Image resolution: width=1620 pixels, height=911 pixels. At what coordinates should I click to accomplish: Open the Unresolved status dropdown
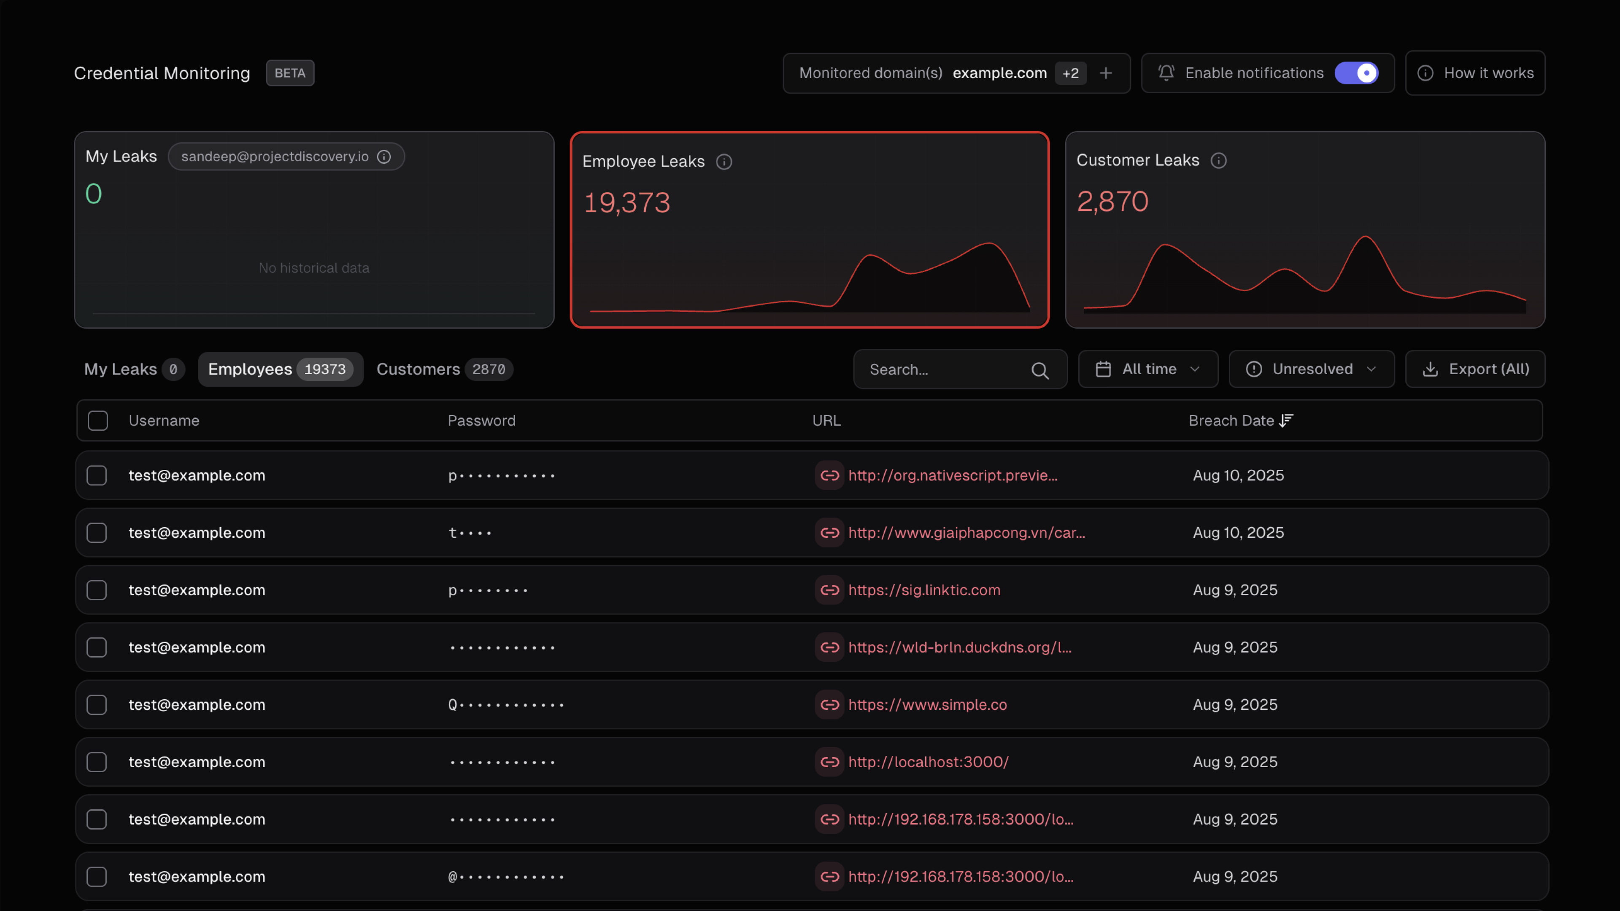[x=1312, y=369]
